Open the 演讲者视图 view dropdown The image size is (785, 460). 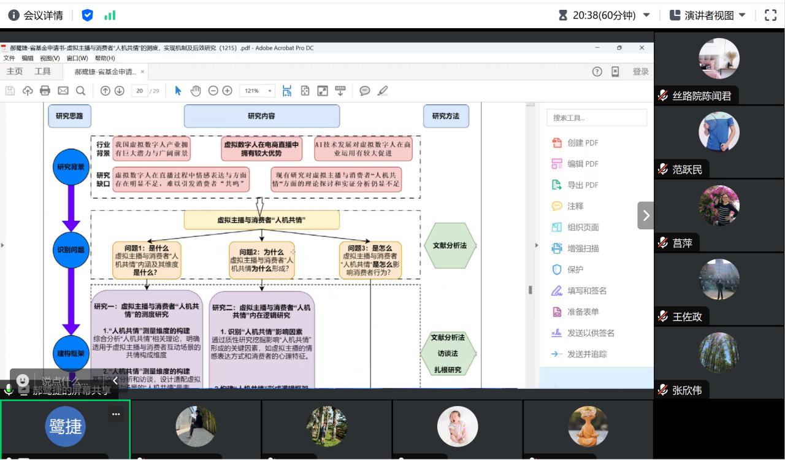pyautogui.click(x=708, y=15)
